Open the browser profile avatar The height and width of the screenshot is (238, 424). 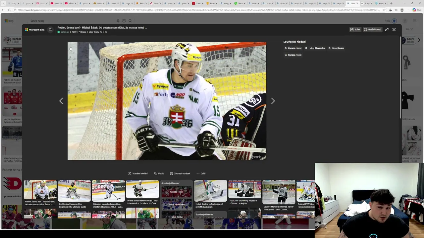click(402, 10)
